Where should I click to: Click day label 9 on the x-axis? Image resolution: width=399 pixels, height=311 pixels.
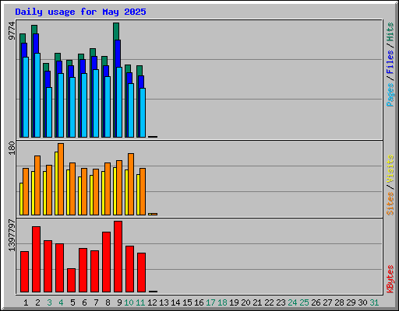(x=119, y=302)
